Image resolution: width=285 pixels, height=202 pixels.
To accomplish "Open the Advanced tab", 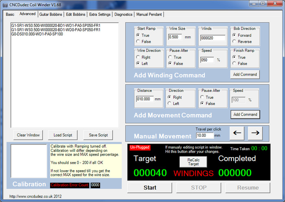I will click(x=27, y=14).
